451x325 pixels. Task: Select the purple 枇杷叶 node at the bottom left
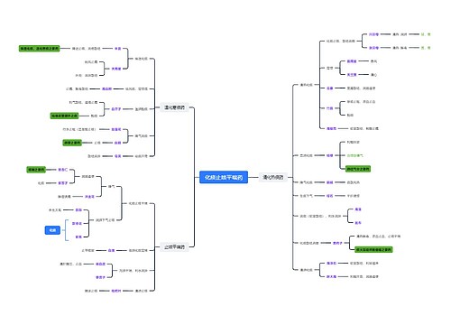pyautogui.click(x=116, y=291)
